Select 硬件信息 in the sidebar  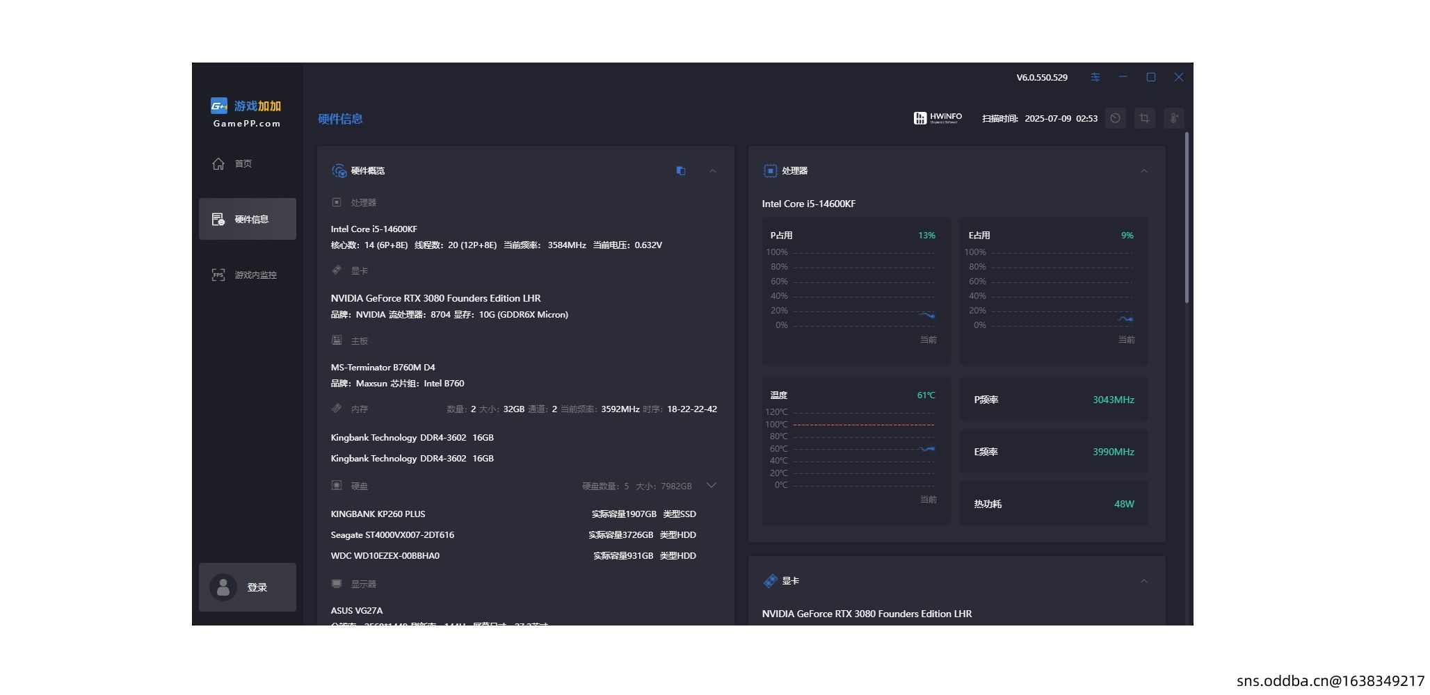pos(248,219)
